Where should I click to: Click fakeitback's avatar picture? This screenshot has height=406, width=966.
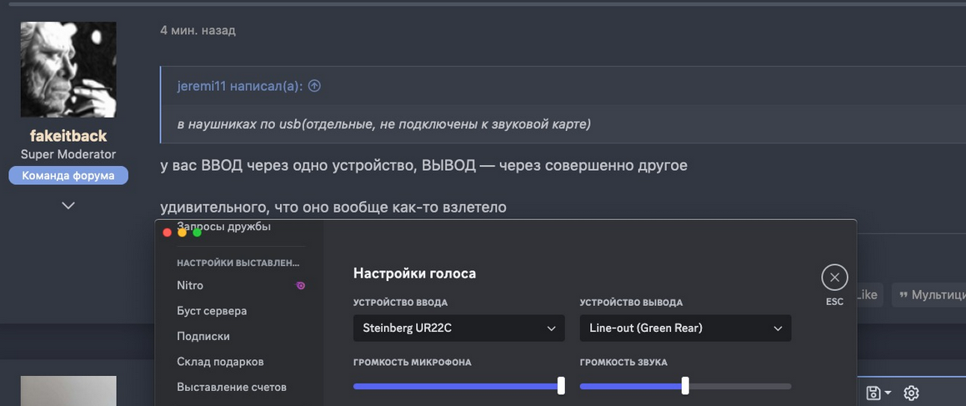68,69
